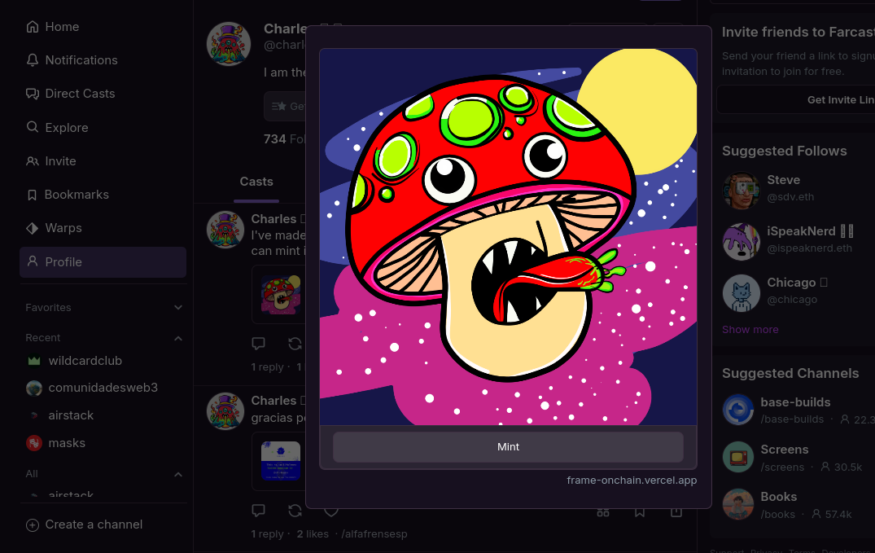
Task: Click Show more under Suggested Follows
Action: [750, 330]
